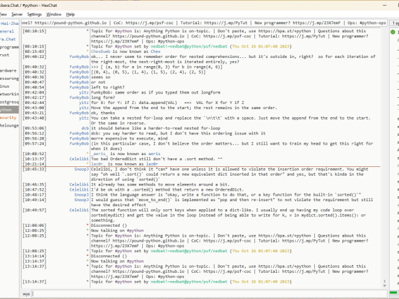
Task: Open the Settings menu
Action: 35,14
